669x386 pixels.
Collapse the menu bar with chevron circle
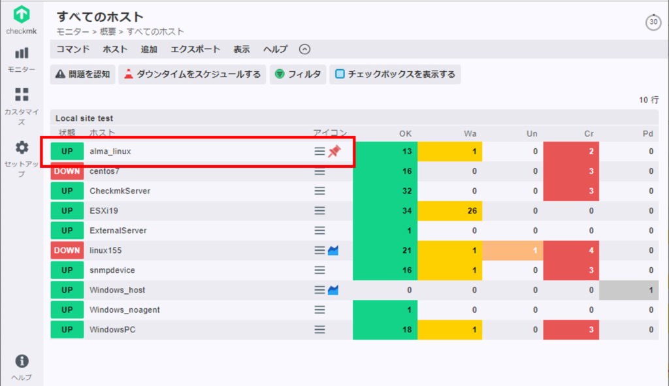[x=304, y=49]
